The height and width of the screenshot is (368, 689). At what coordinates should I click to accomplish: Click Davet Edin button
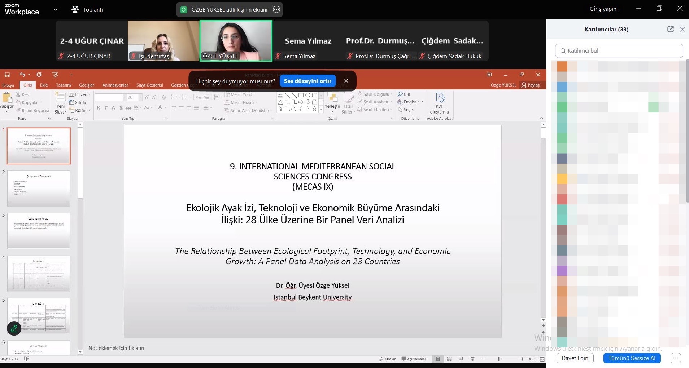click(x=575, y=358)
